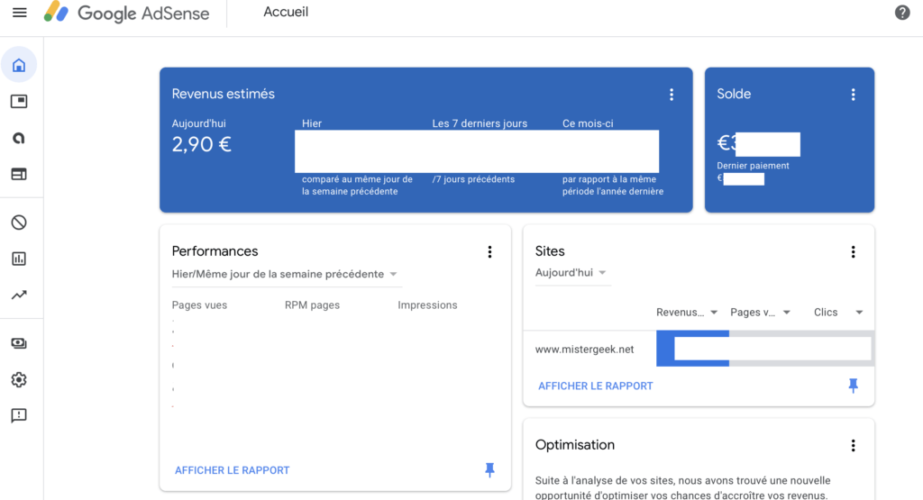The height and width of the screenshot is (500, 923).
Task: Open Solde card three-dot menu
Action: click(853, 95)
